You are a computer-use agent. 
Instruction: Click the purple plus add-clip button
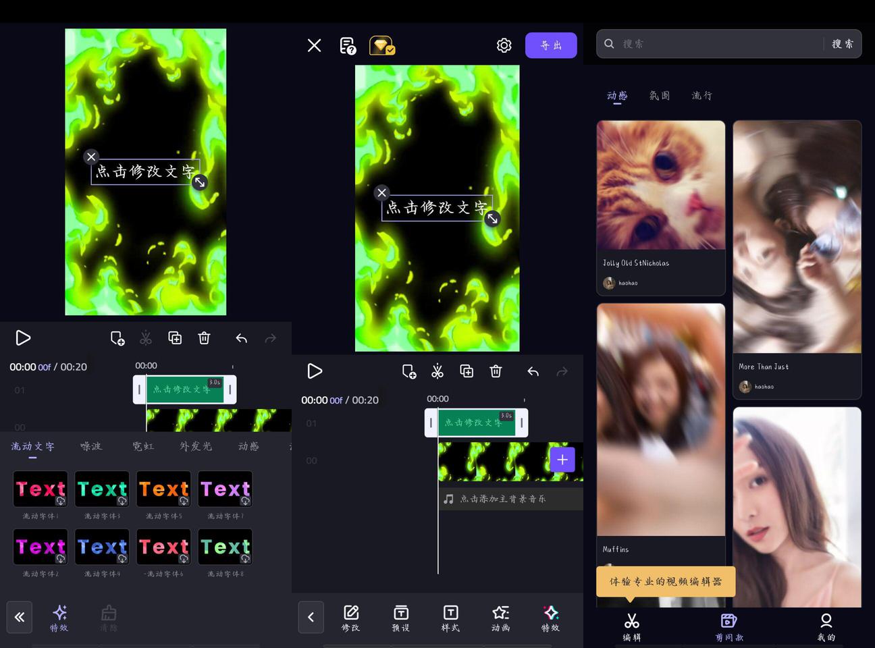(x=562, y=460)
